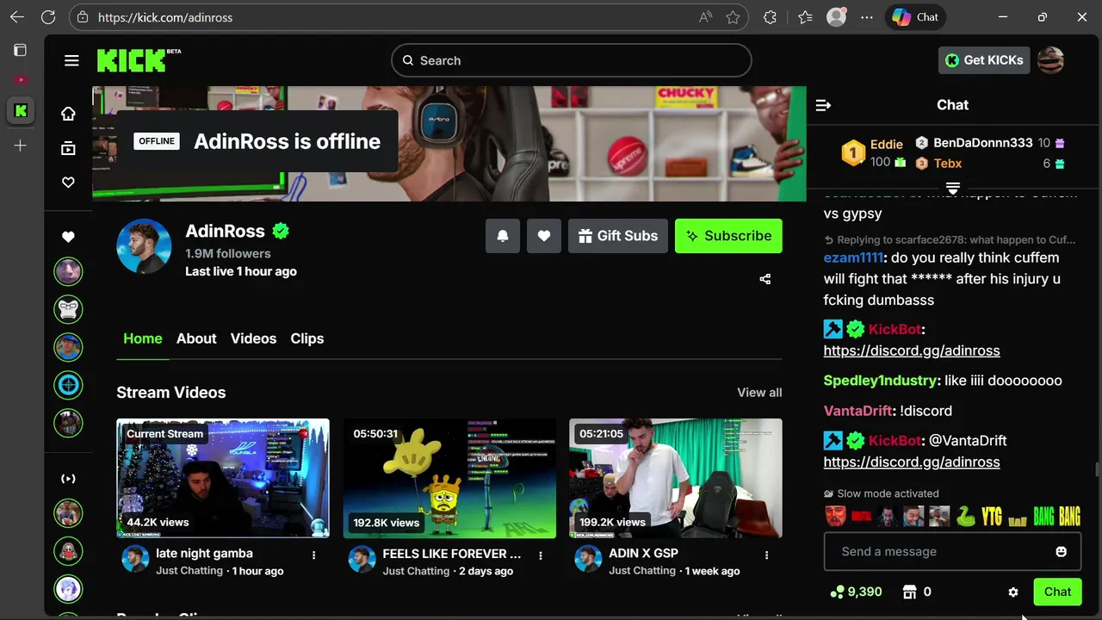Click the user profile avatar top right
The width and height of the screenshot is (1102, 620).
click(1050, 60)
